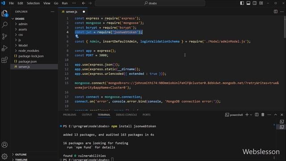Open the Accounts menu icon
This screenshot has width=286, height=161.
(x=4, y=145)
